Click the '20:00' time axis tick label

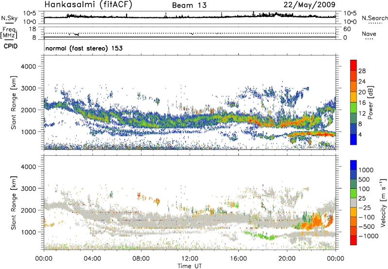(x=287, y=259)
